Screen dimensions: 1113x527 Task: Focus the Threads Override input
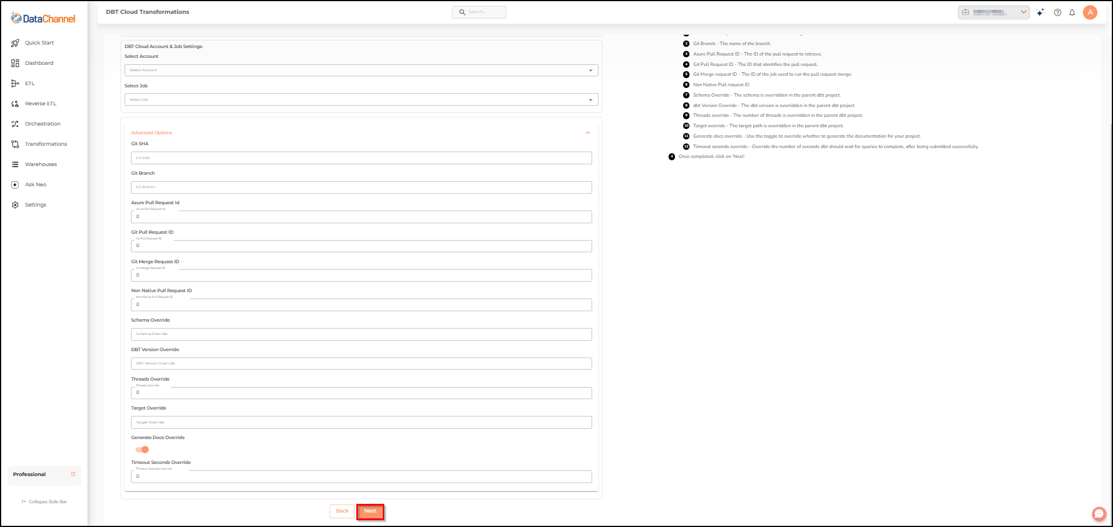[x=362, y=393]
